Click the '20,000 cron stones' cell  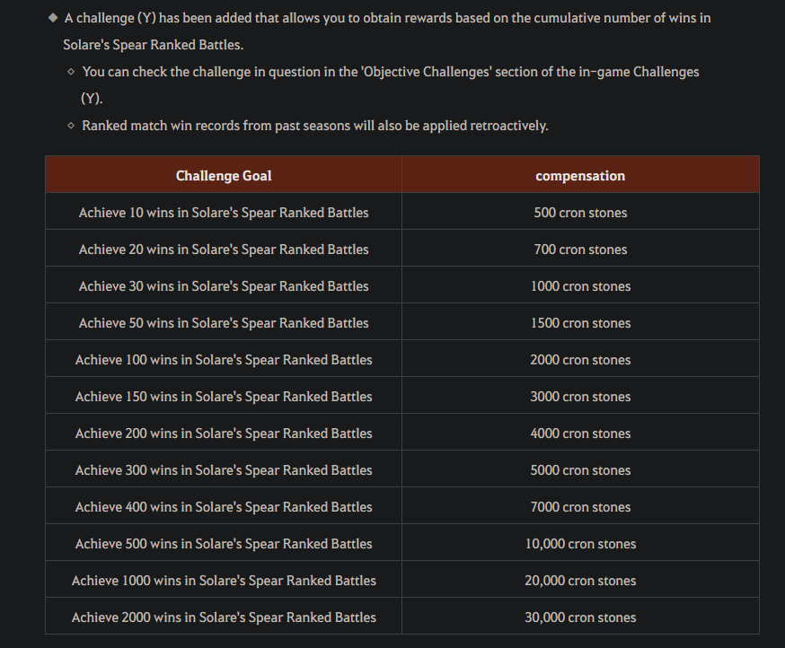point(580,581)
